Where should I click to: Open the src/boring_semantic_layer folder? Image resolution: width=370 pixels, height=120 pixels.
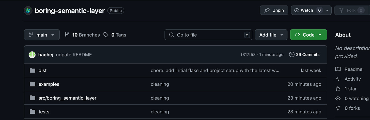coord(67,98)
